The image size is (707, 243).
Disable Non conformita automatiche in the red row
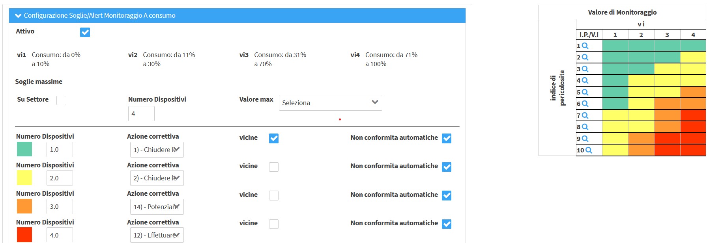tap(447, 224)
